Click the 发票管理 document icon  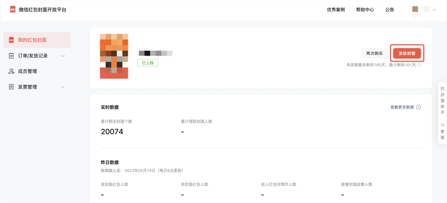[x=12, y=87]
